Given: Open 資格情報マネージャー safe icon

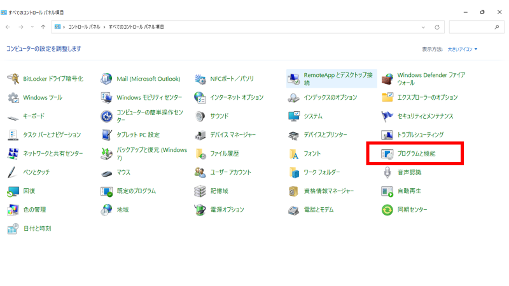Looking at the screenshot, I should pyautogui.click(x=294, y=191).
